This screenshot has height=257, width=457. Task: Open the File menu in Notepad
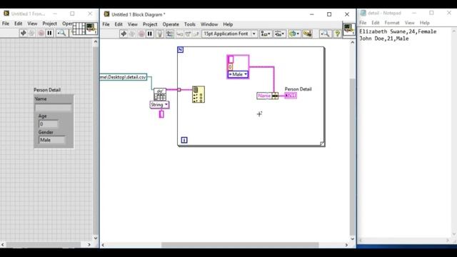coord(363,23)
